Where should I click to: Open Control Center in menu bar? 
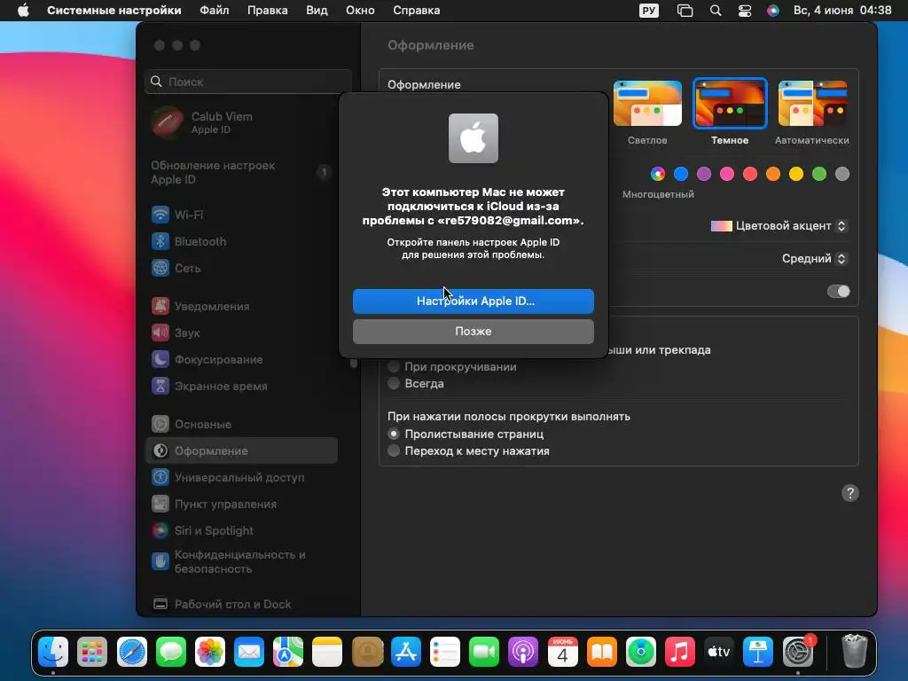[745, 11]
